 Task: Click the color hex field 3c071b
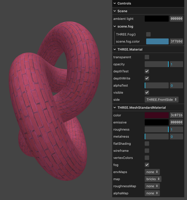176,115
